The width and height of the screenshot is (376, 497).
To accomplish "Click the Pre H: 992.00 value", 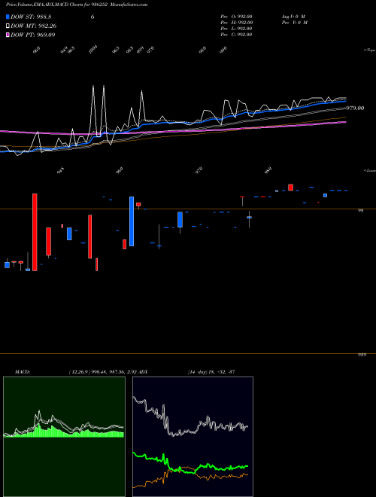I will 236,23.
